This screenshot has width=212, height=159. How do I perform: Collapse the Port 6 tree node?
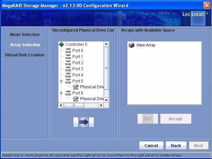tap(61, 93)
